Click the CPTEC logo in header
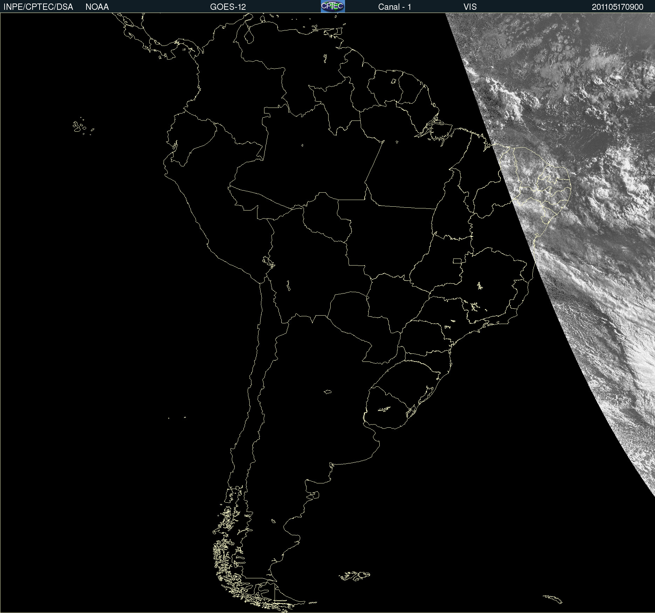This screenshot has width=655, height=613. (x=333, y=6)
